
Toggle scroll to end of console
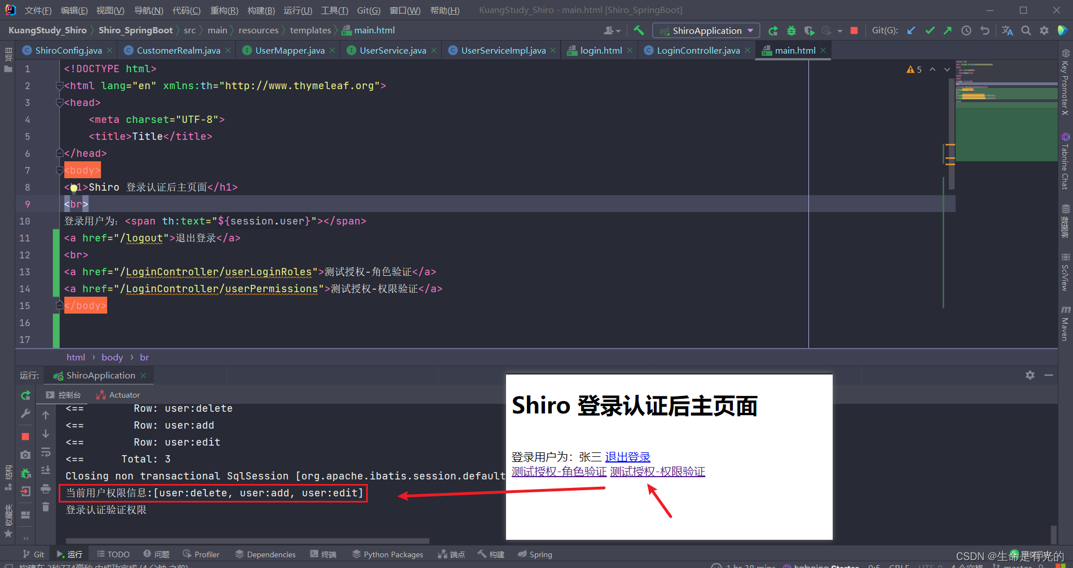click(46, 470)
